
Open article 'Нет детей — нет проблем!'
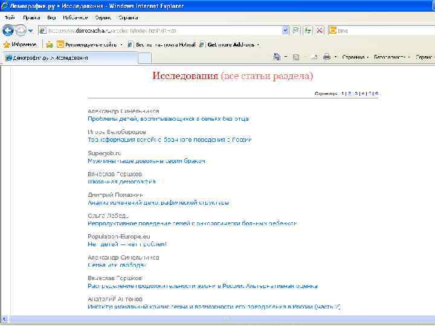point(127,244)
